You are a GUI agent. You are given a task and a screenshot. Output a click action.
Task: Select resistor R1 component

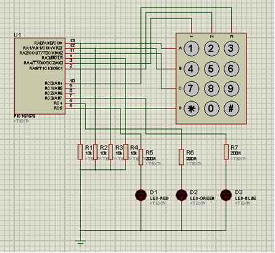80,152
